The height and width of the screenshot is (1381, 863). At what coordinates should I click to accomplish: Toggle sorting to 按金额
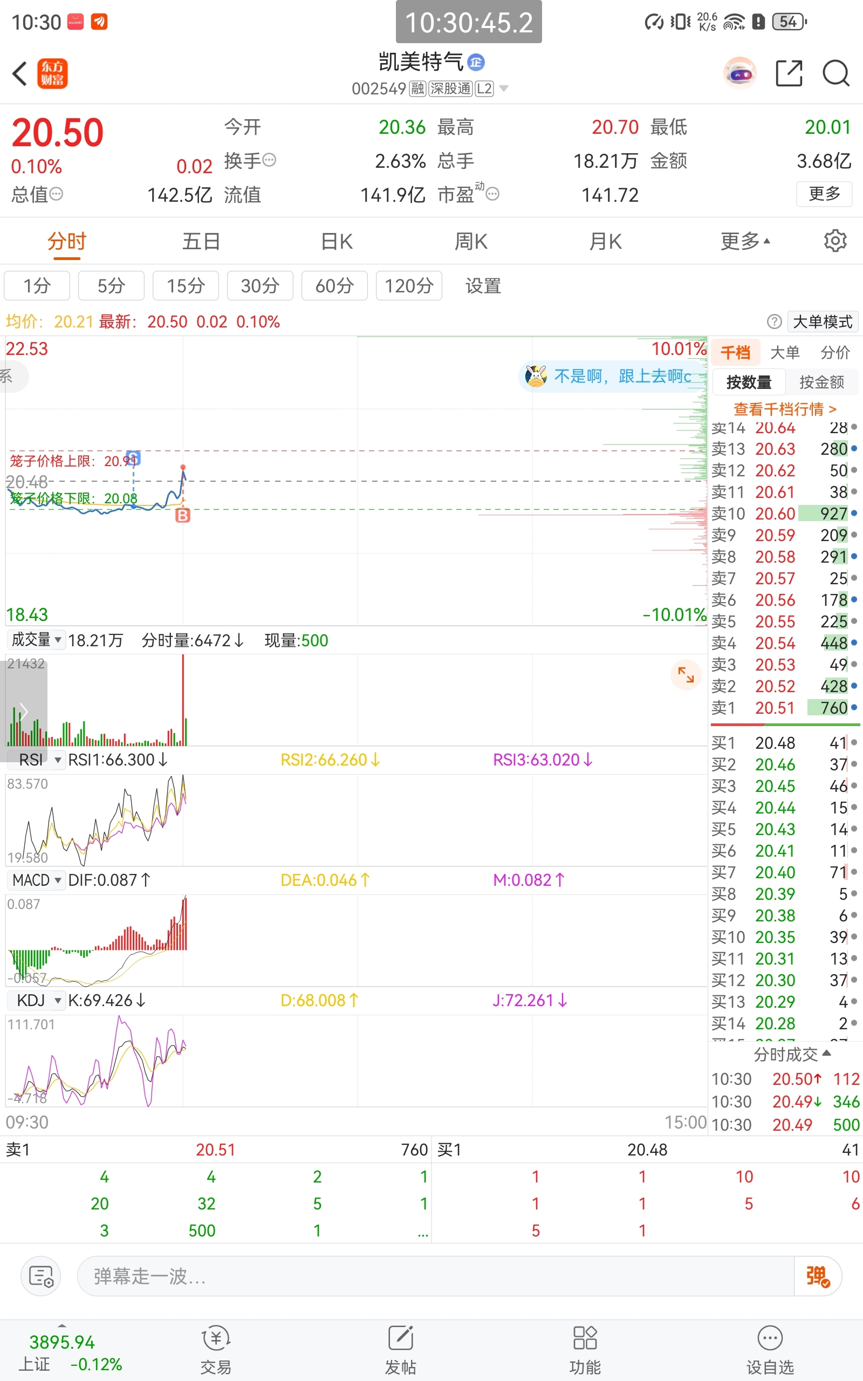(x=821, y=382)
